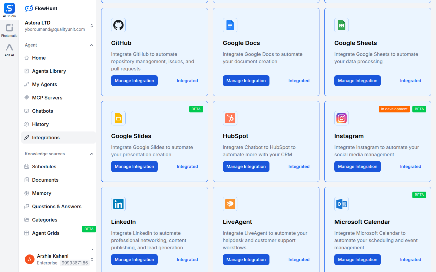Click the Google Docs icon

point(230,25)
